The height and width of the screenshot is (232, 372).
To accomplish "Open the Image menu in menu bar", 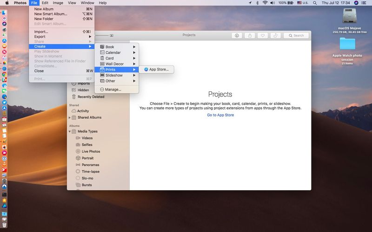I will [58, 3].
